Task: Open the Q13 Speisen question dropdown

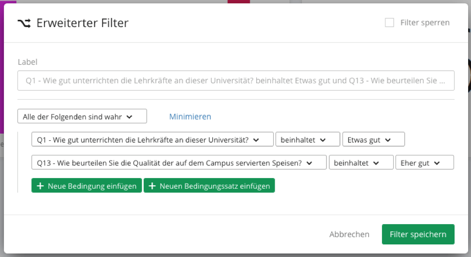Action: (x=179, y=163)
